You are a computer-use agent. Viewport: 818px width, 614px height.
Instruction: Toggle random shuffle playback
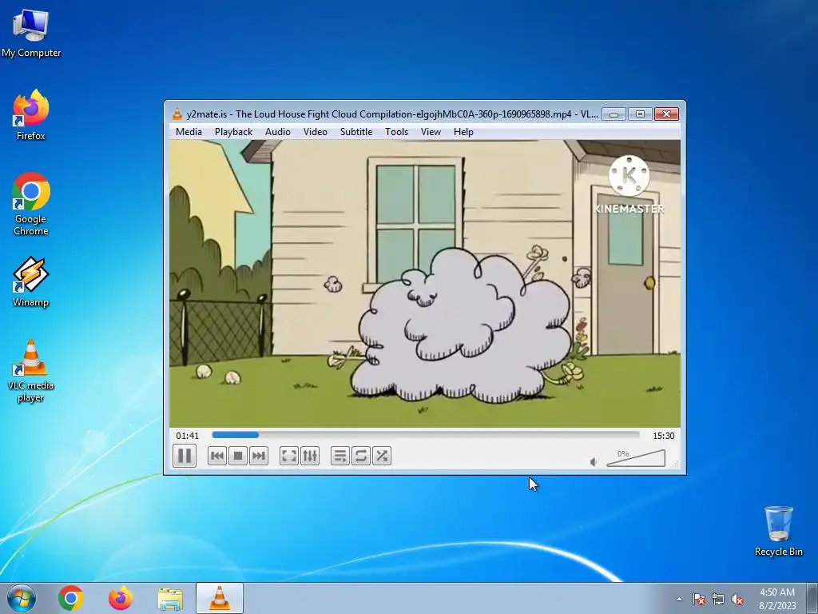(x=382, y=456)
